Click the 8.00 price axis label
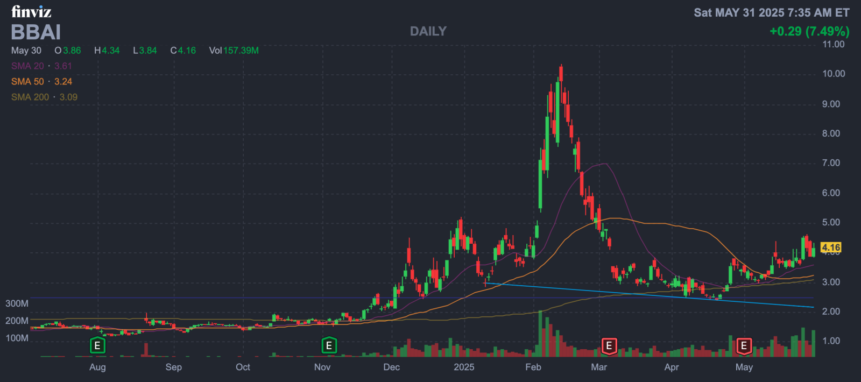The width and height of the screenshot is (861, 382). (x=831, y=133)
